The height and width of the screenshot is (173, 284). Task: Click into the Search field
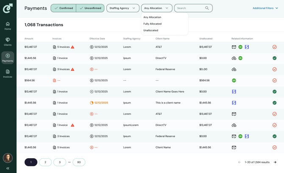(x=190, y=8)
